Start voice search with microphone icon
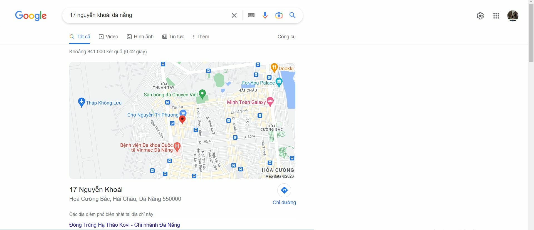Screen dimensions: 534x230 pos(265,16)
